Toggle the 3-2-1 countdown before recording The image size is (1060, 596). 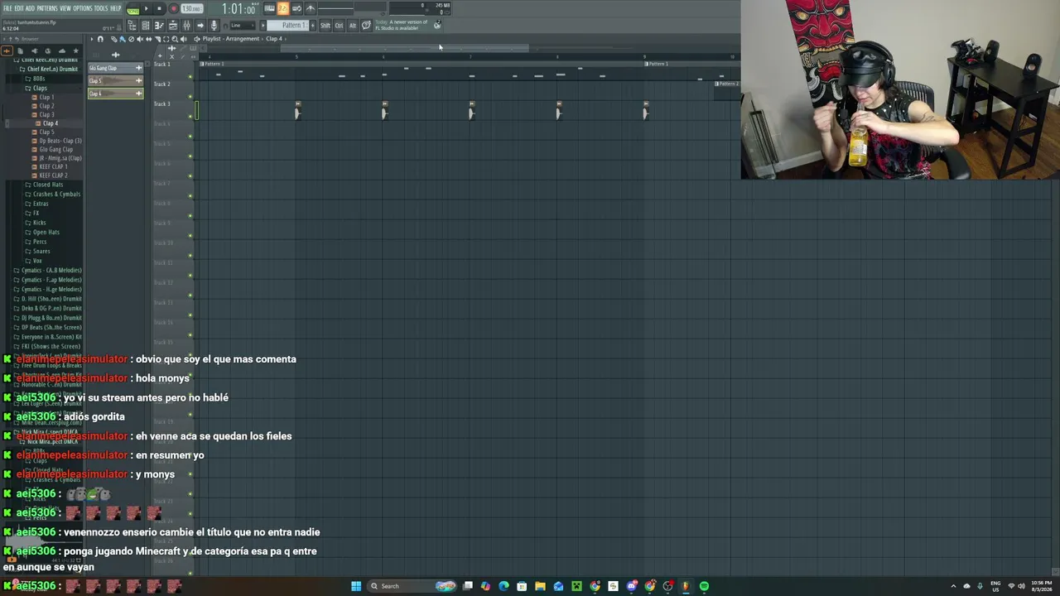pos(283,9)
